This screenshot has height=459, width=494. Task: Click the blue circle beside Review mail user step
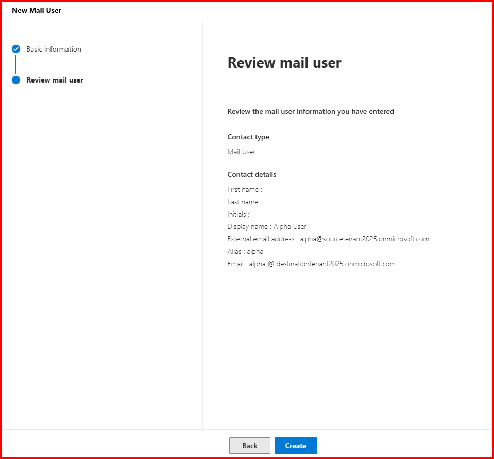click(x=16, y=80)
